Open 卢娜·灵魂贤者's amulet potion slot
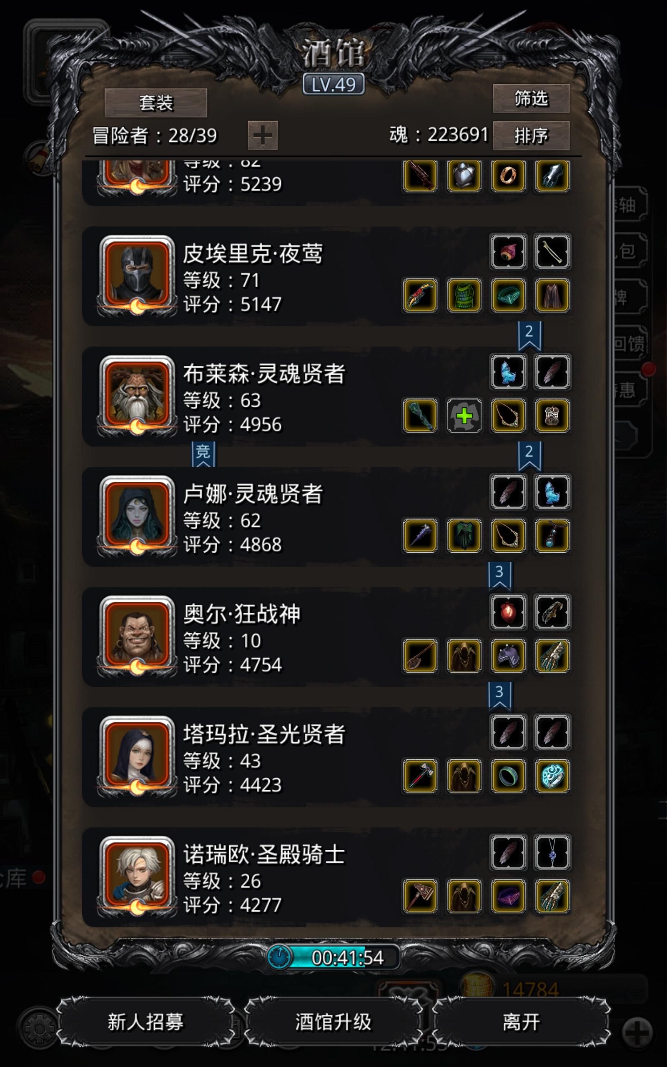This screenshot has width=667, height=1067. point(552,535)
